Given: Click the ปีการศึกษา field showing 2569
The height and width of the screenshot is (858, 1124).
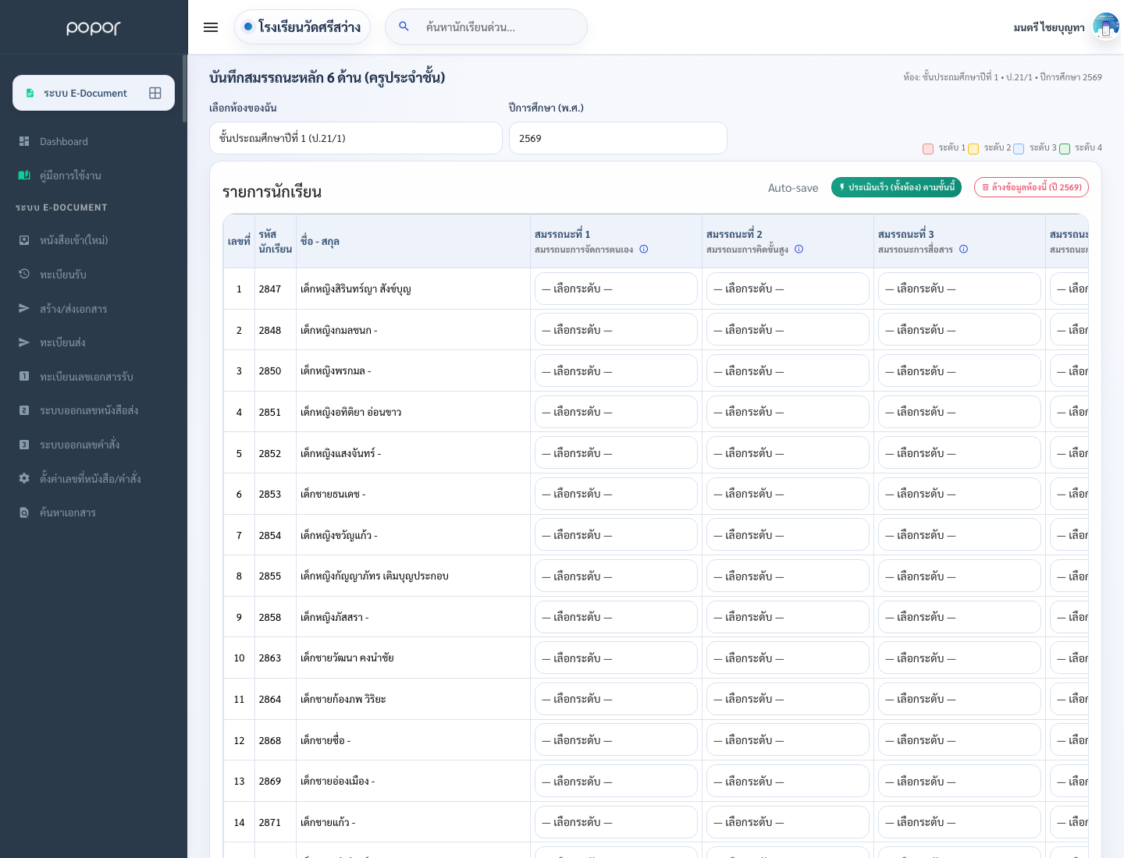Looking at the screenshot, I should click(618, 138).
